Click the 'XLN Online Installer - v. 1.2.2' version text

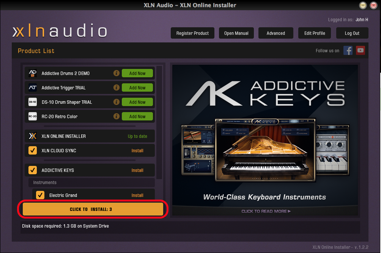click(x=340, y=247)
